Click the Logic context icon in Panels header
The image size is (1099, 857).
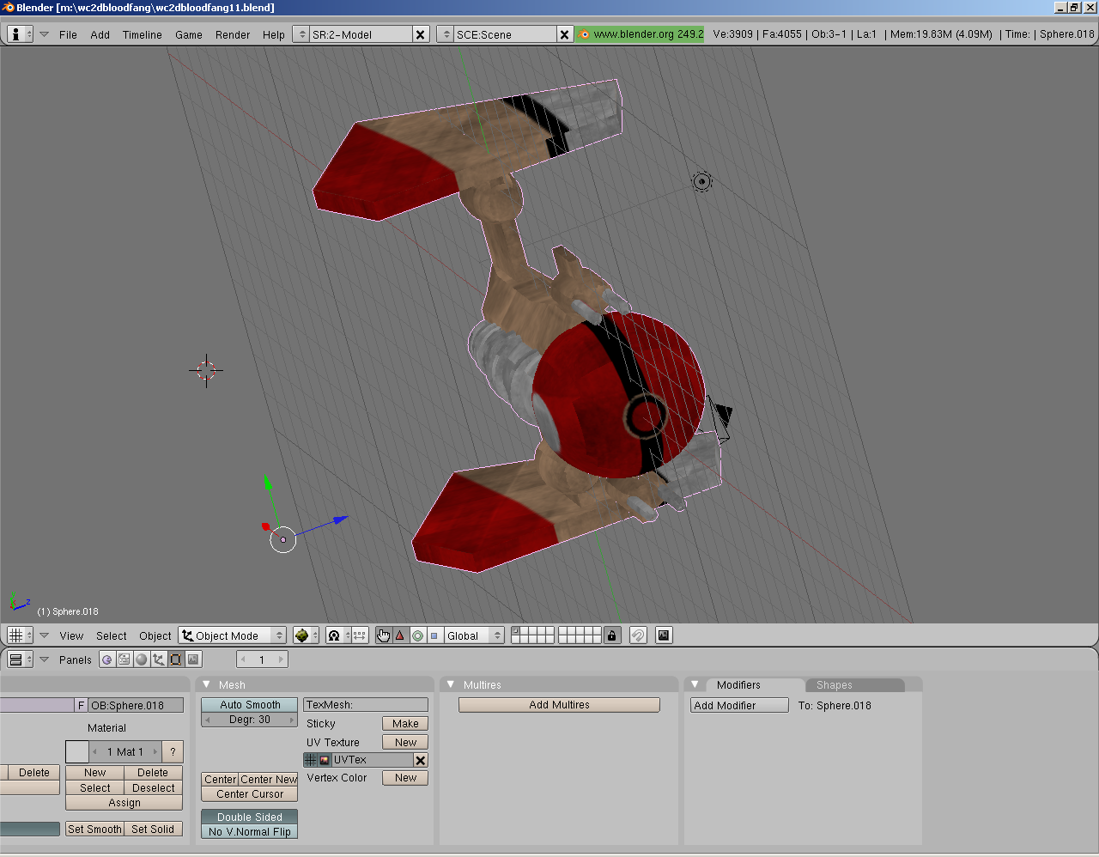point(107,659)
